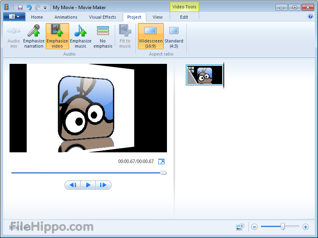Select Emphasize music

point(81,36)
